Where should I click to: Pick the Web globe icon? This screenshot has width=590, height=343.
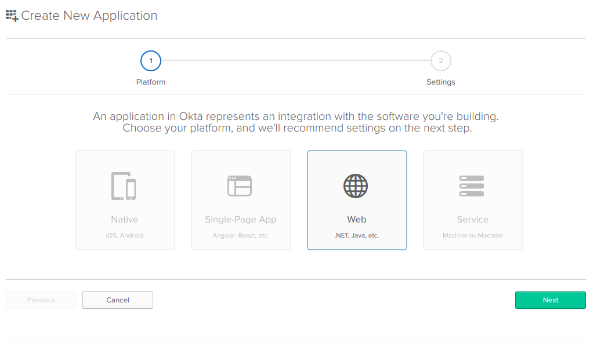[356, 186]
